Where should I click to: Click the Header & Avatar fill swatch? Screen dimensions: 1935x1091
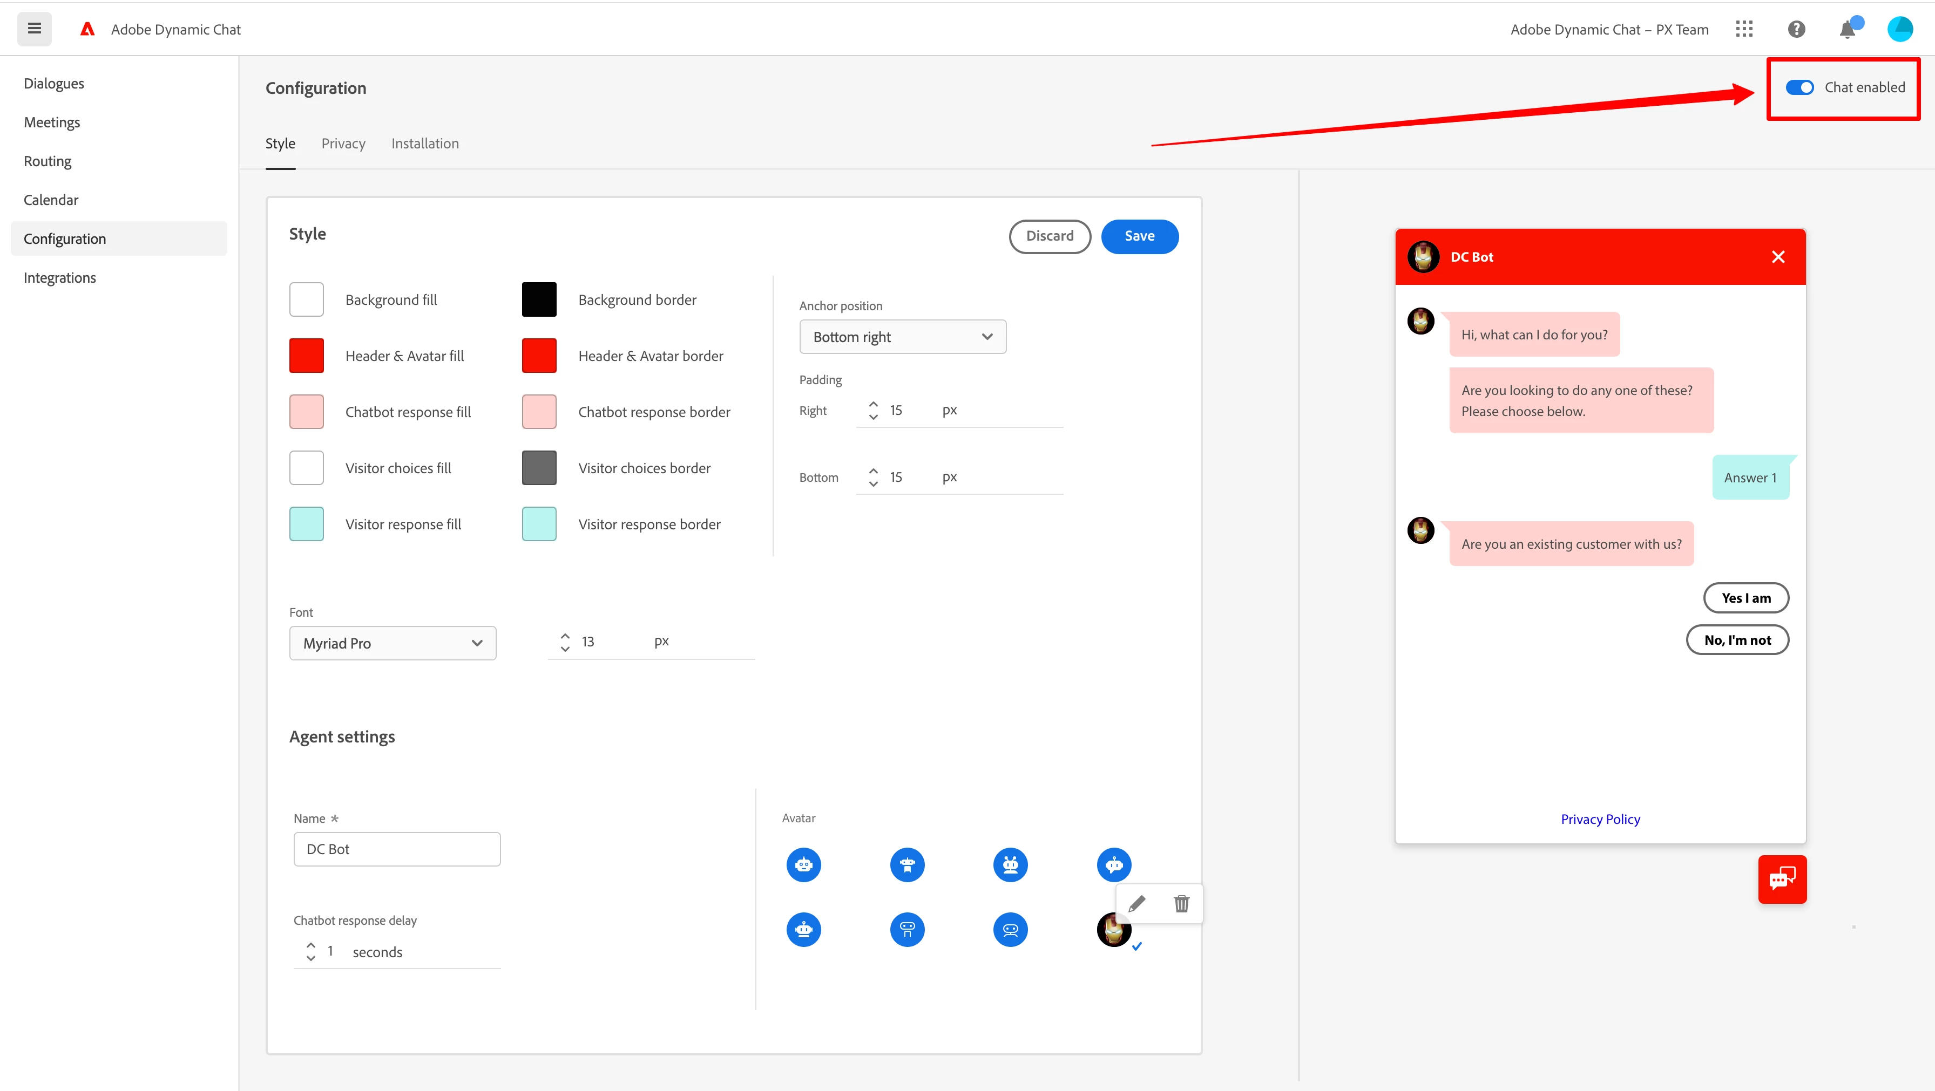click(307, 356)
